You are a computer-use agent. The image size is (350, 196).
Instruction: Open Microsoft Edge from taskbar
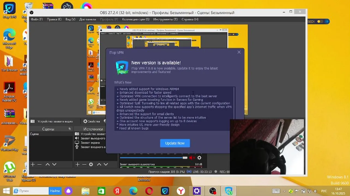[x=133, y=191]
